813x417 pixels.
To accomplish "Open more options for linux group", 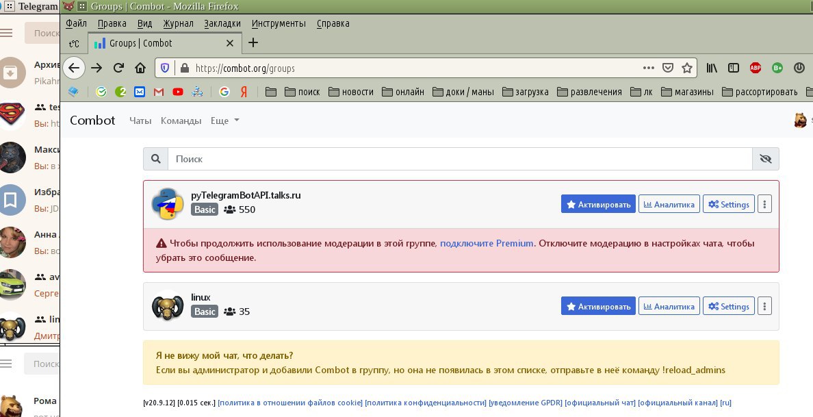I will coord(764,306).
